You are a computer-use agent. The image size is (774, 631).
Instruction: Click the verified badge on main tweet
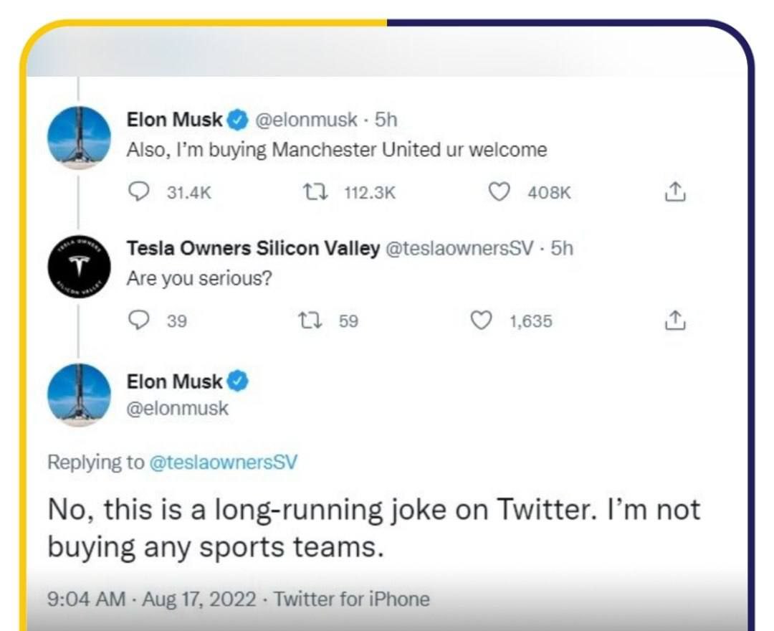[238, 382]
